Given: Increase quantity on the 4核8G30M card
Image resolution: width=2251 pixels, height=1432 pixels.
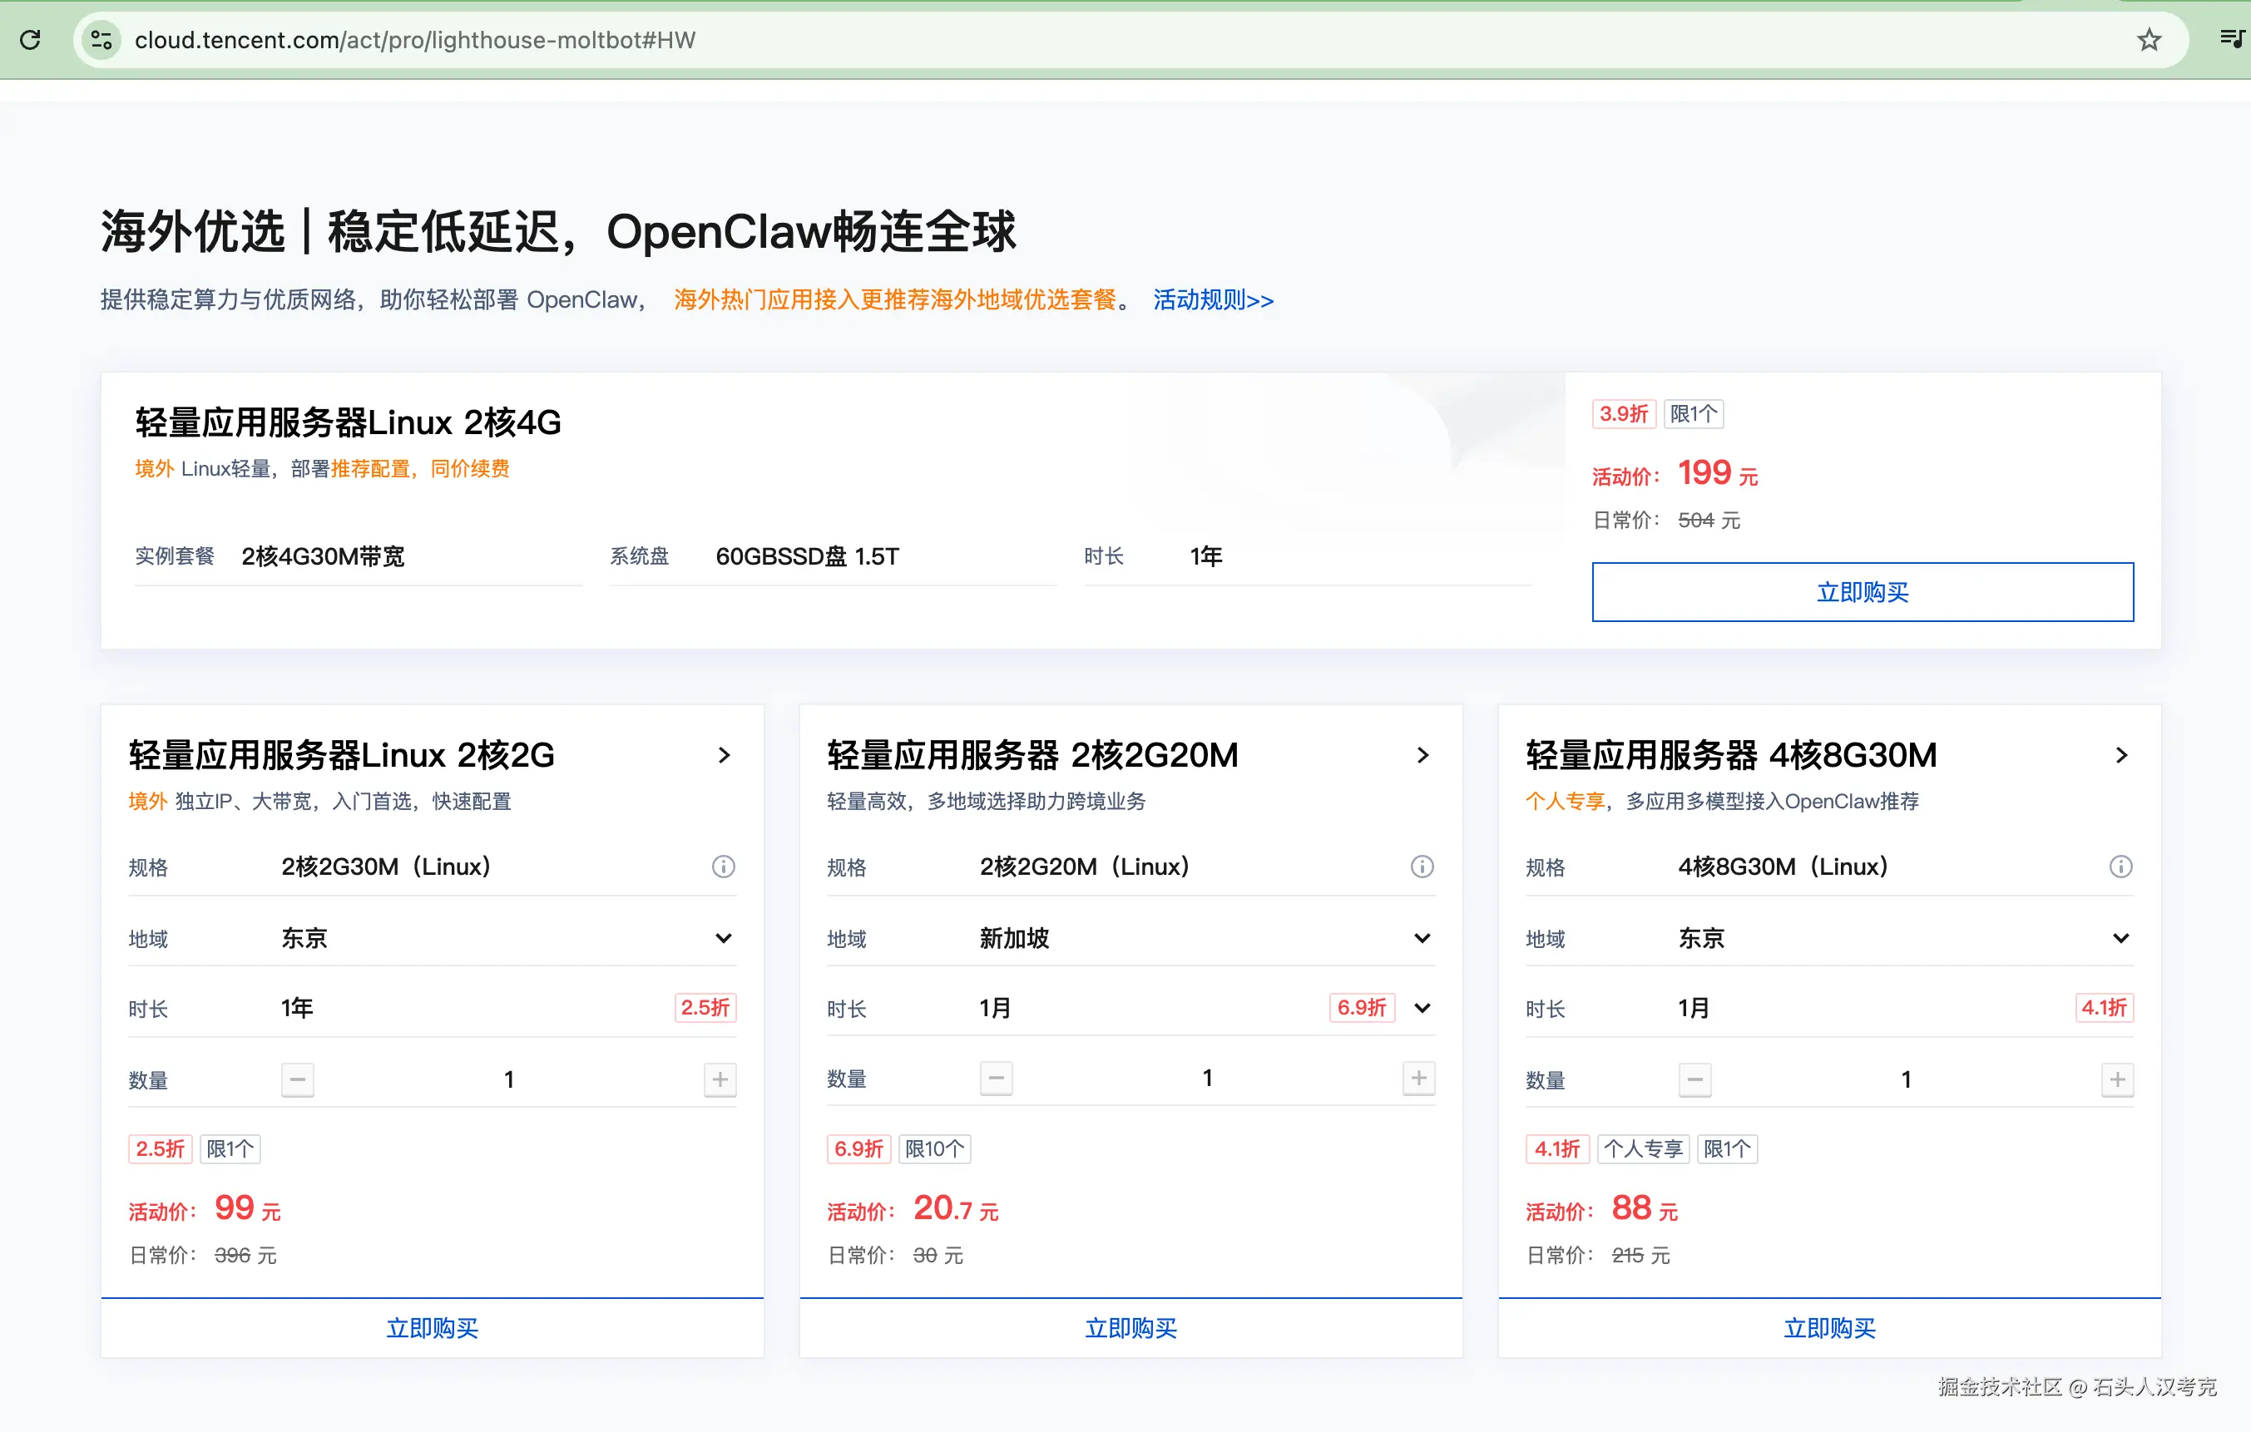Looking at the screenshot, I should click(x=2117, y=1079).
